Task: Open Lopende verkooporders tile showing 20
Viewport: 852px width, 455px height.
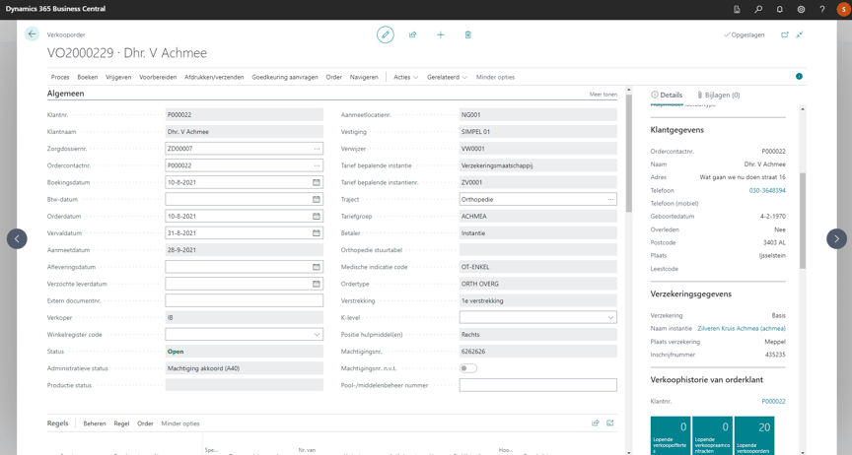Action: 754,435
